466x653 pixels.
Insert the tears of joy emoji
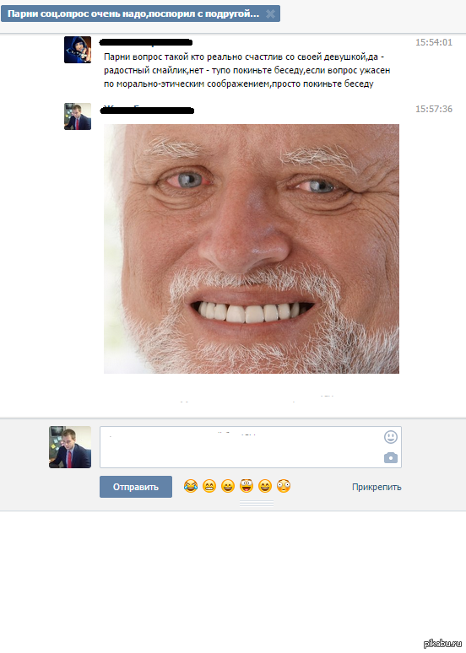pos(191,486)
